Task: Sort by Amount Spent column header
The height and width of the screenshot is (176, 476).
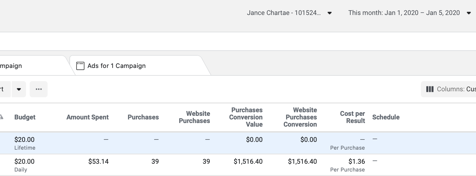Action: (x=87, y=117)
